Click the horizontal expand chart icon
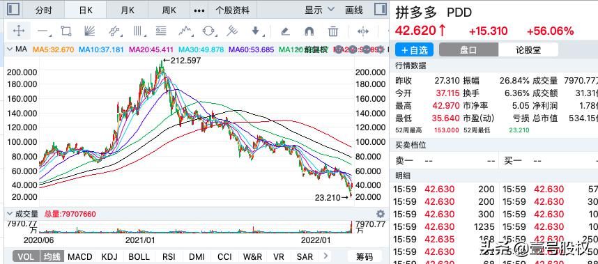598x264 pixels. click(362, 31)
